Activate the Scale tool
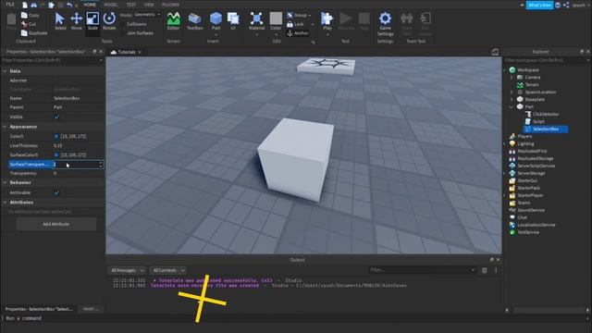Viewport: 592px width, 333px height. click(92, 21)
